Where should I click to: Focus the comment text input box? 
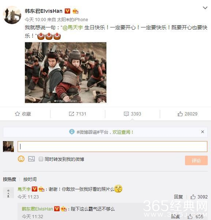(112, 147)
